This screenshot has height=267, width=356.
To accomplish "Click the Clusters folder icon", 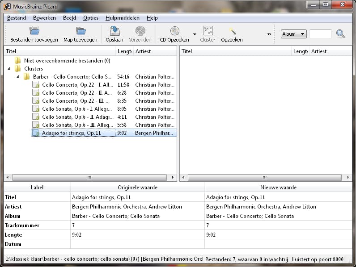I will pyautogui.click(x=18, y=68).
